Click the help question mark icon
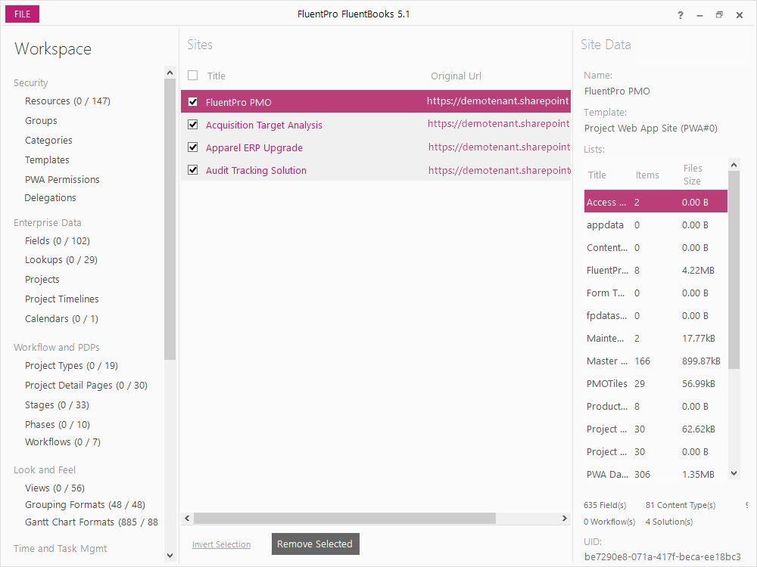The height and width of the screenshot is (567, 757). (x=681, y=15)
